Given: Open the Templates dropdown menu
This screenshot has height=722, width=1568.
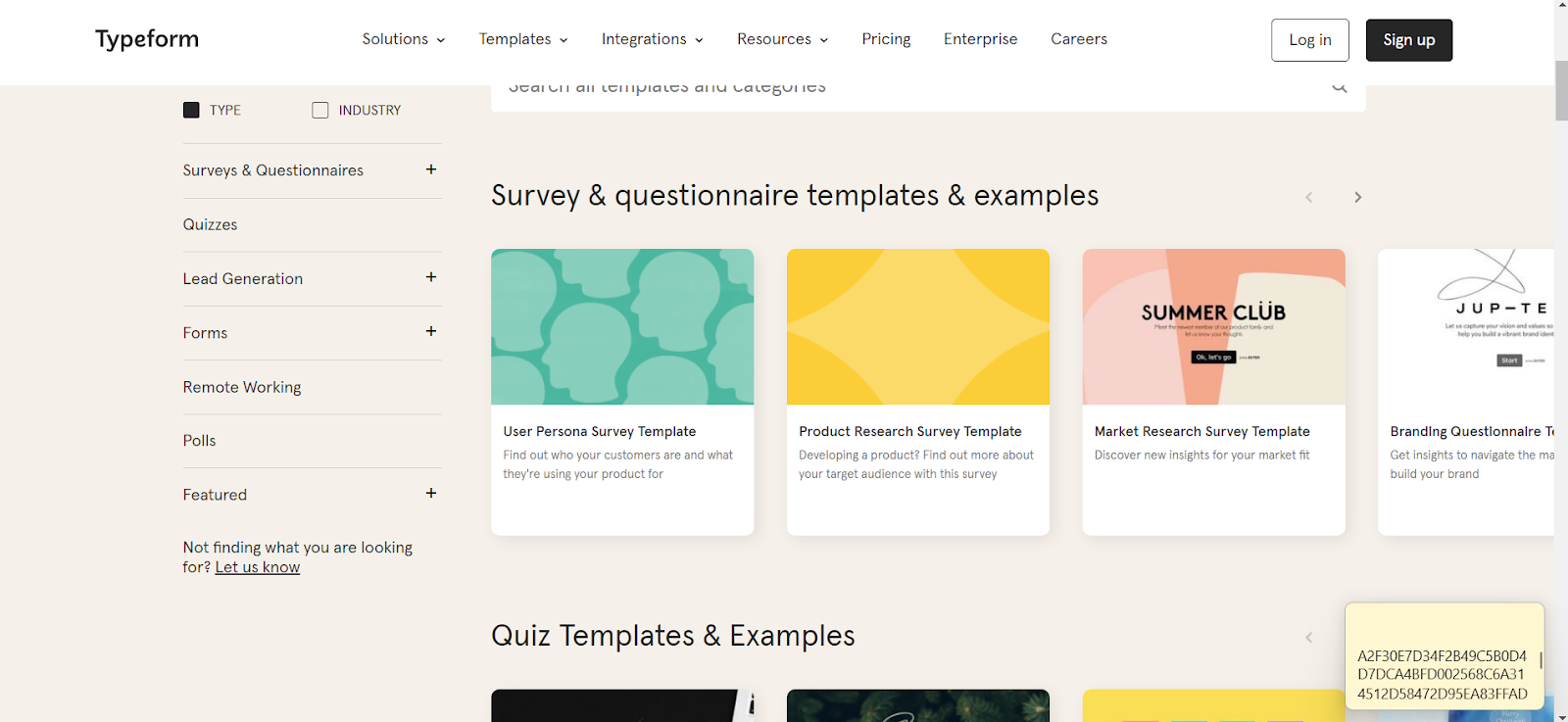Looking at the screenshot, I should tap(523, 39).
